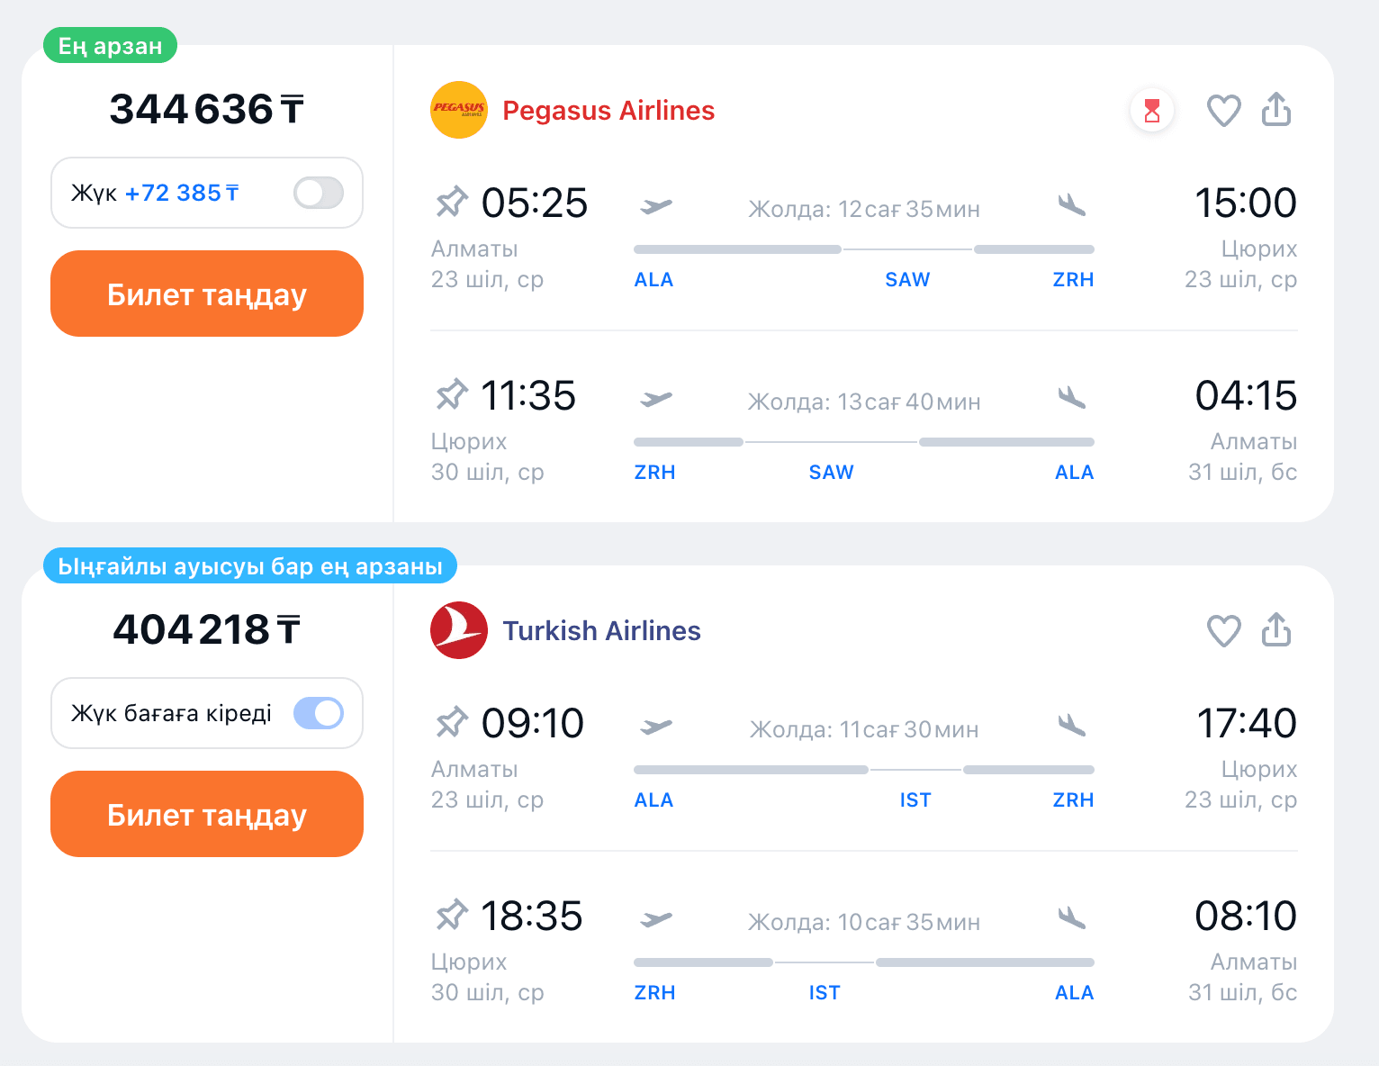This screenshot has width=1379, height=1066.
Task: Pin the 18:35 Zurich return flight
Action: 452,915
